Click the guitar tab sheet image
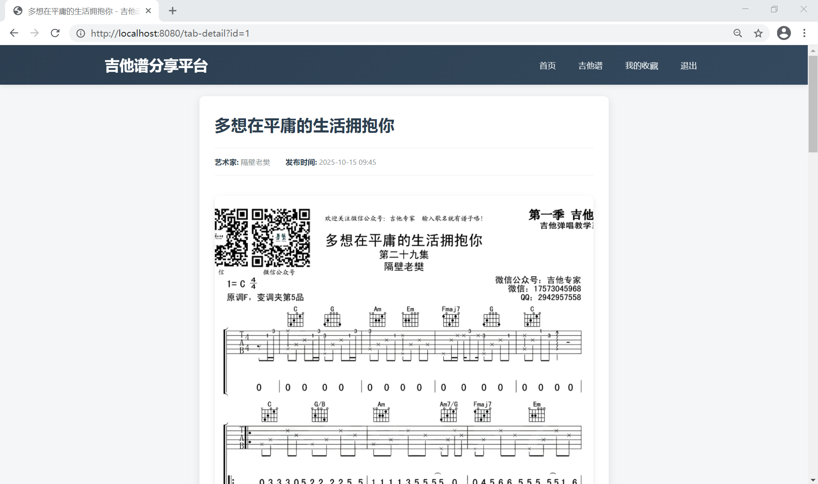The height and width of the screenshot is (484, 818). tap(404, 341)
